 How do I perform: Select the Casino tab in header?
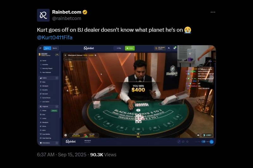pos(47,48)
